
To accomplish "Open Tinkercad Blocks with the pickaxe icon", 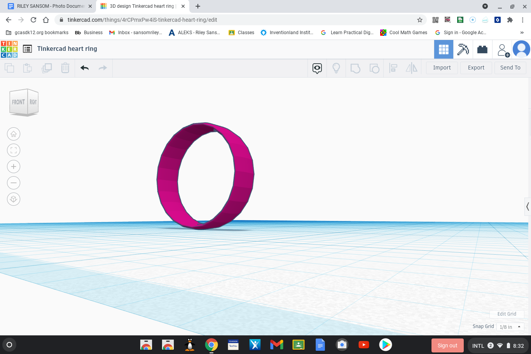I will (463, 49).
